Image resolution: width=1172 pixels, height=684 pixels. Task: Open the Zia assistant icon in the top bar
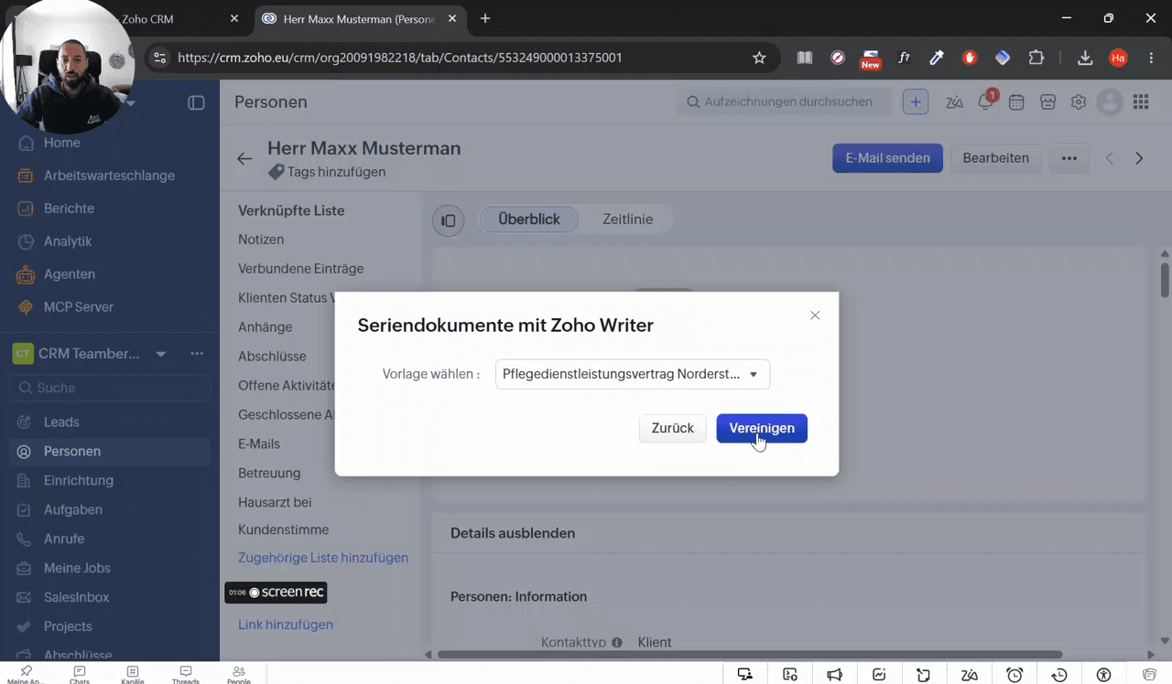click(x=954, y=102)
